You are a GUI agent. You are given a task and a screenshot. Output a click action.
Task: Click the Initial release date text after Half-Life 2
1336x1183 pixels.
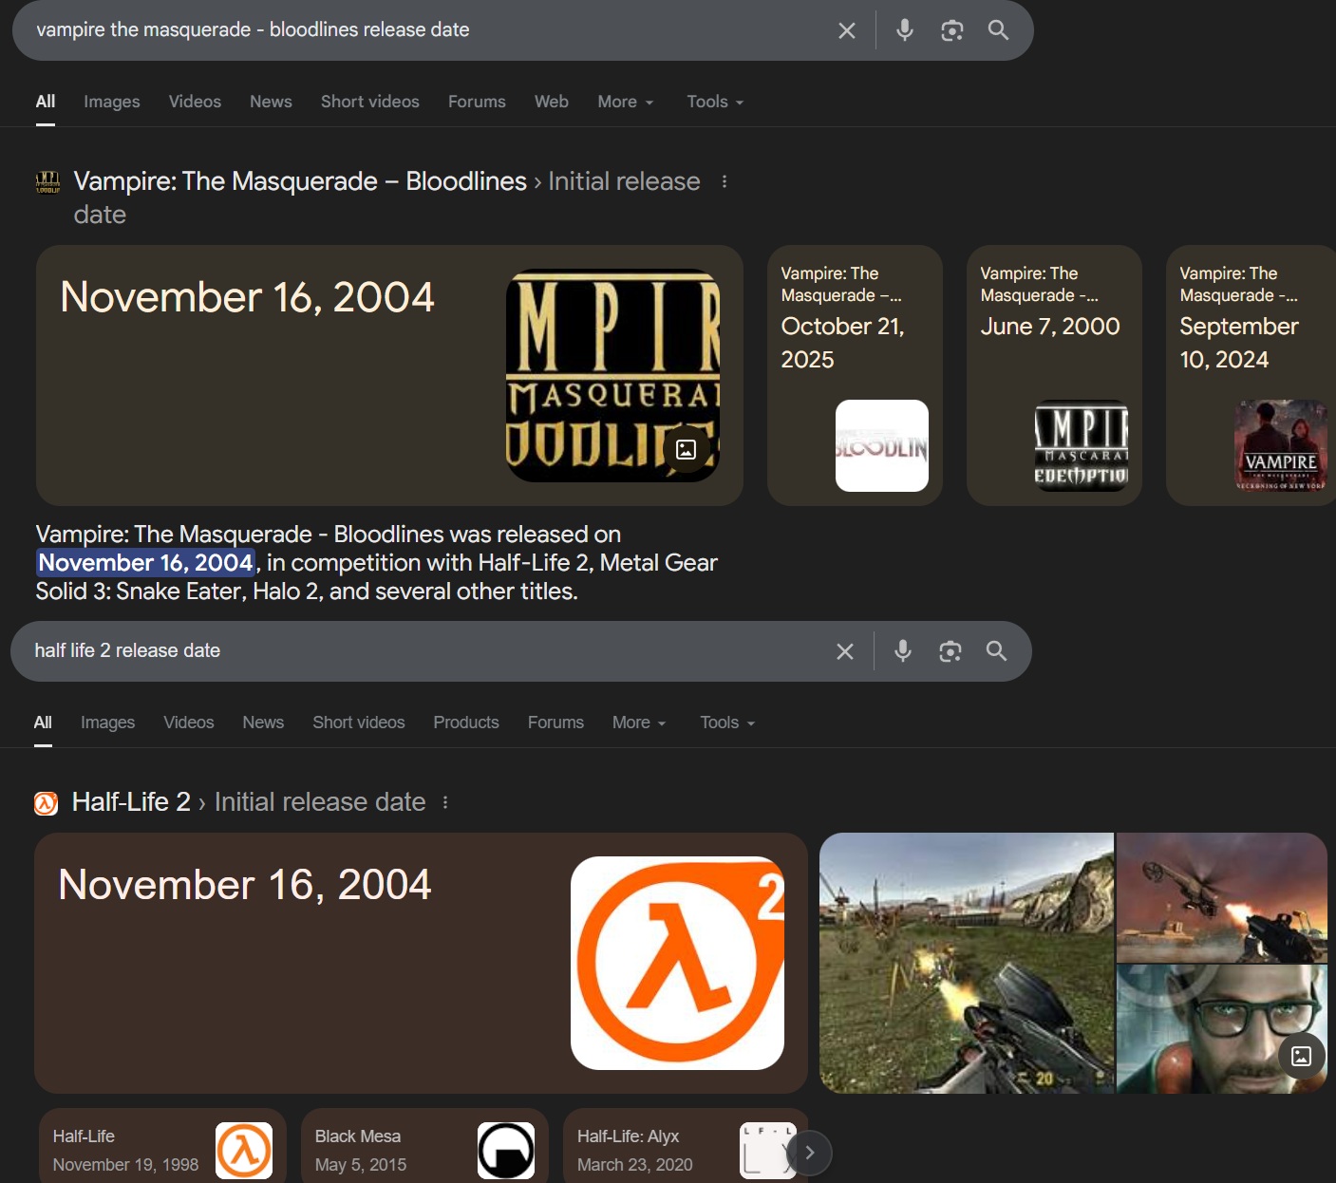[320, 802]
